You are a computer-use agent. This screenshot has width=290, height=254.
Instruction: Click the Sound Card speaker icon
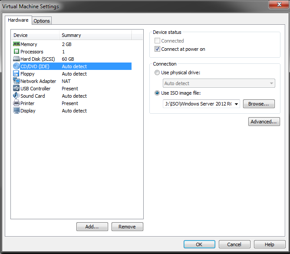(16, 96)
